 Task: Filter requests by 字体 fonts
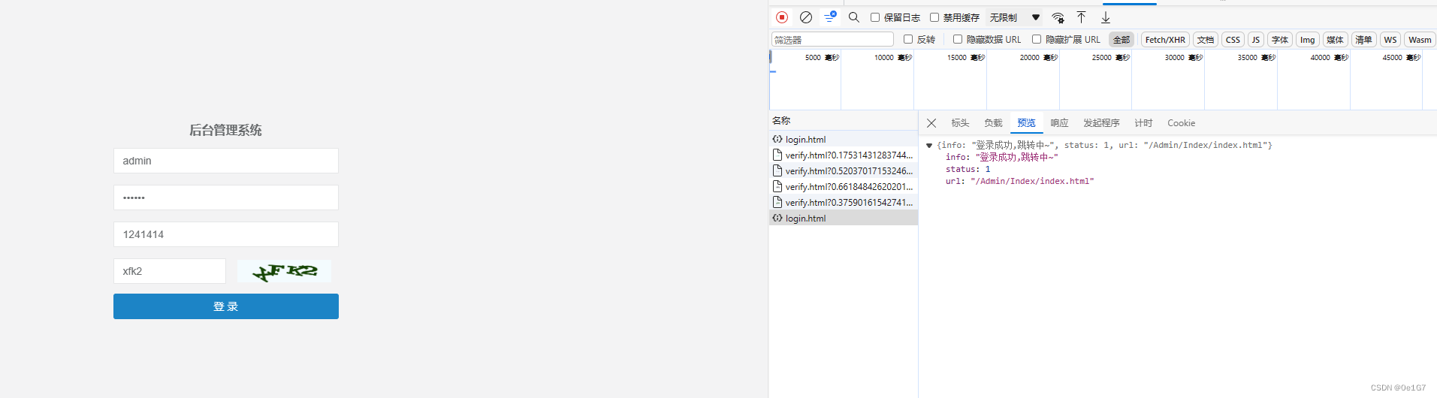click(1280, 40)
